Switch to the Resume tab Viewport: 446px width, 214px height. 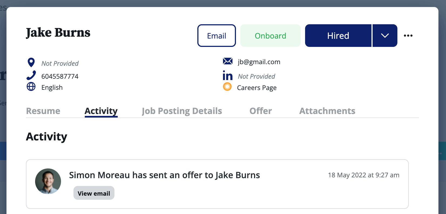(43, 111)
